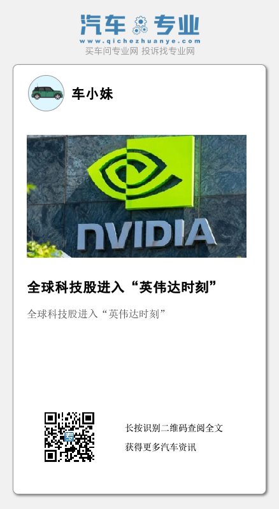Click the text 获得更多汽车资讯
The width and height of the screenshot is (279, 509).
(x=161, y=447)
